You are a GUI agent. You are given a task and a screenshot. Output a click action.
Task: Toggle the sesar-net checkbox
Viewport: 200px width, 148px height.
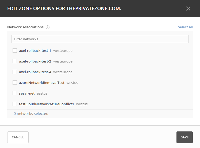pyautogui.click(x=15, y=93)
